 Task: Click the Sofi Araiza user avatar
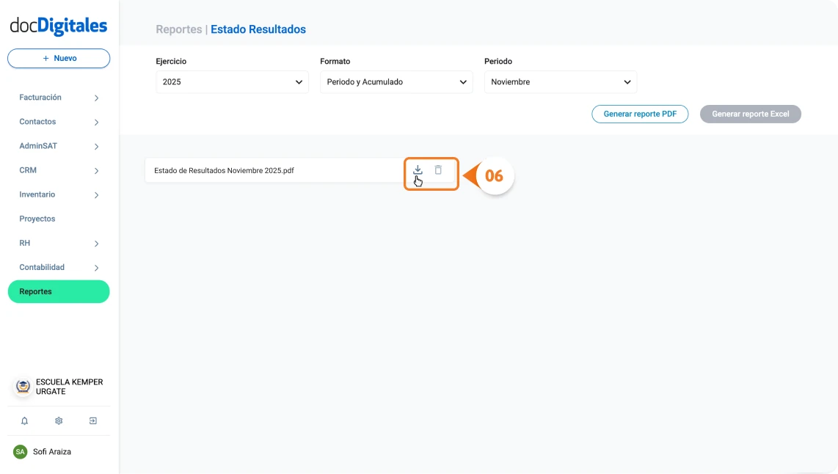pos(21,452)
